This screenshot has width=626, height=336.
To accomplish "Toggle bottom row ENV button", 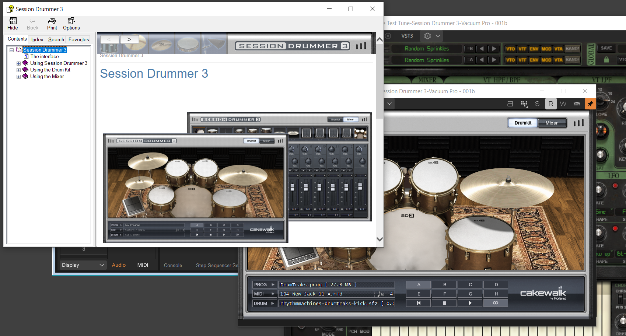I will click(534, 60).
